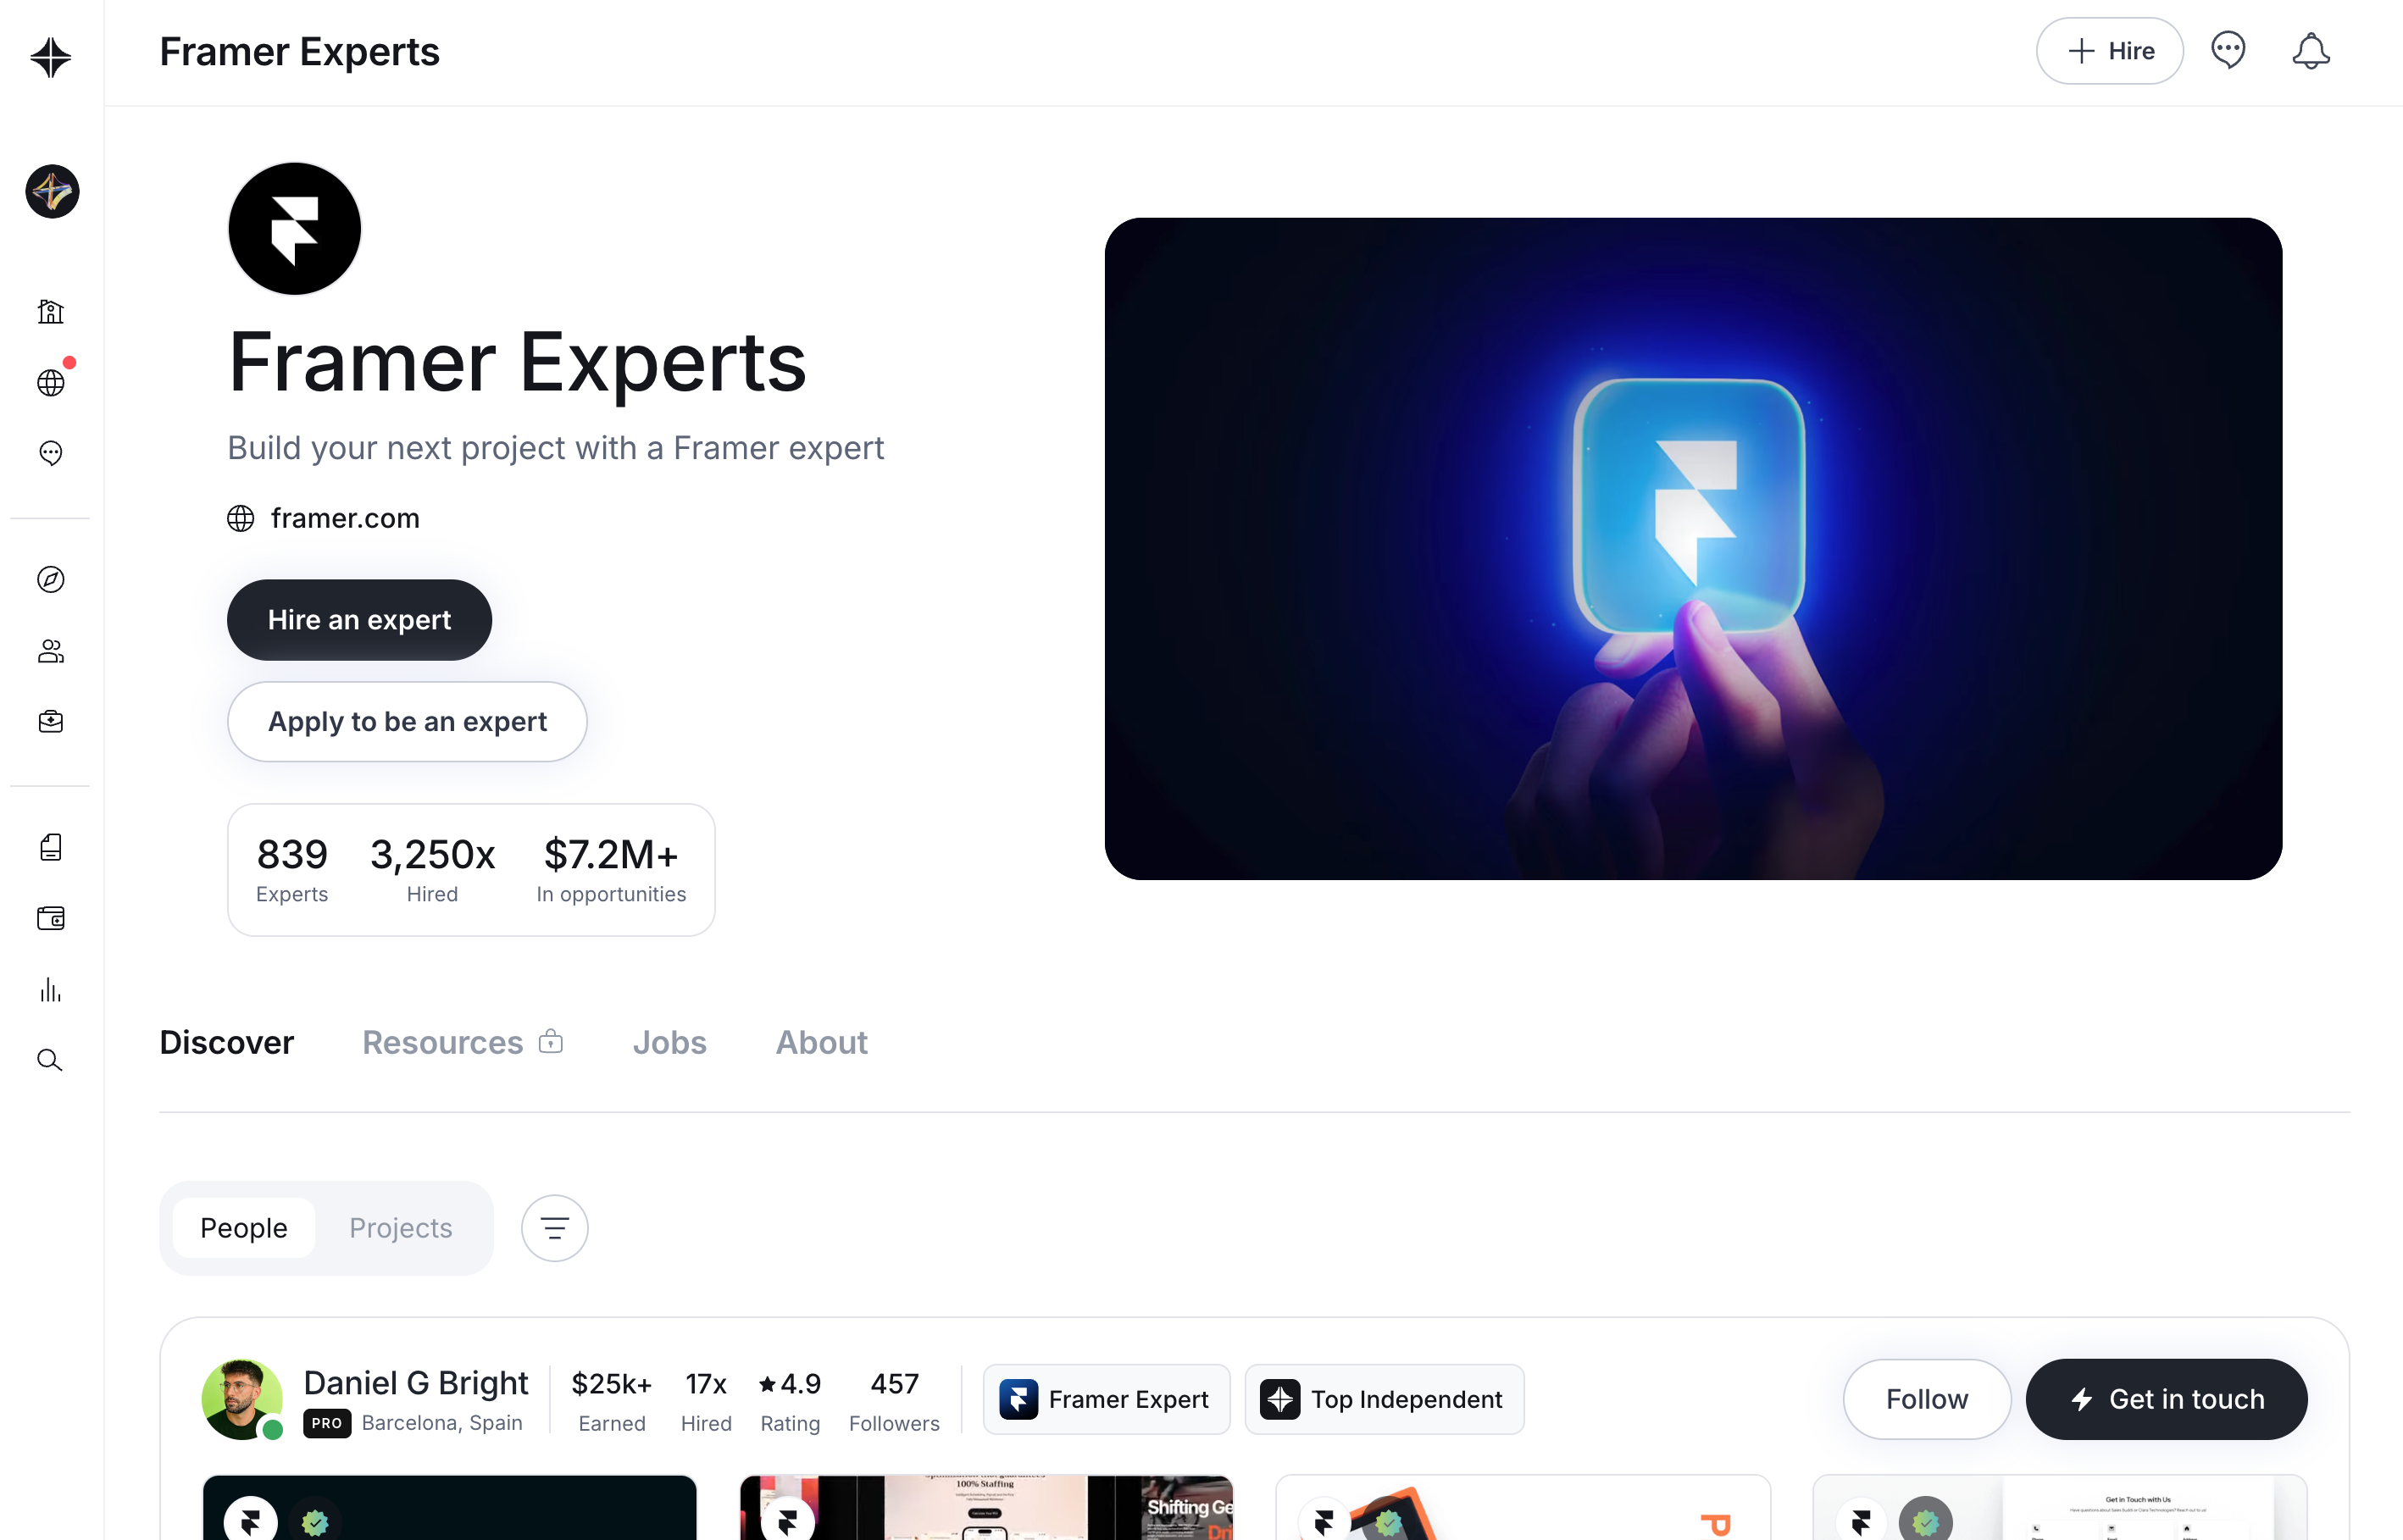Follow Daniel G Bright
Screen dimensions: 2403x1540
pos(1926,1398)
